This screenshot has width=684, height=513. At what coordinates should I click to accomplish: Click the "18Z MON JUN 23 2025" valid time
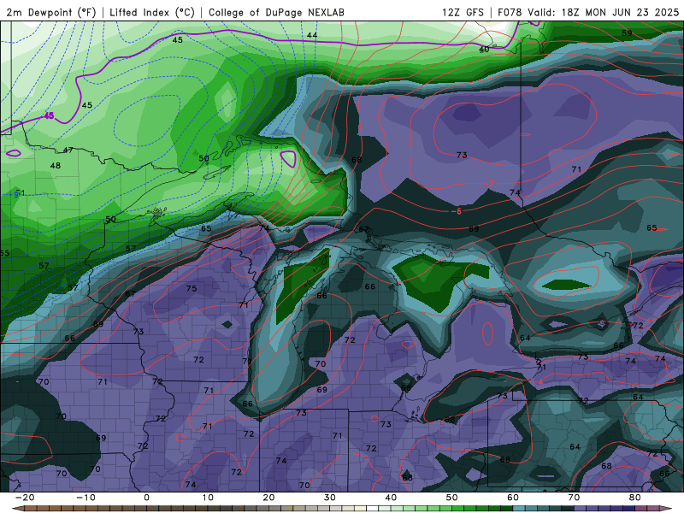point(620,12)
